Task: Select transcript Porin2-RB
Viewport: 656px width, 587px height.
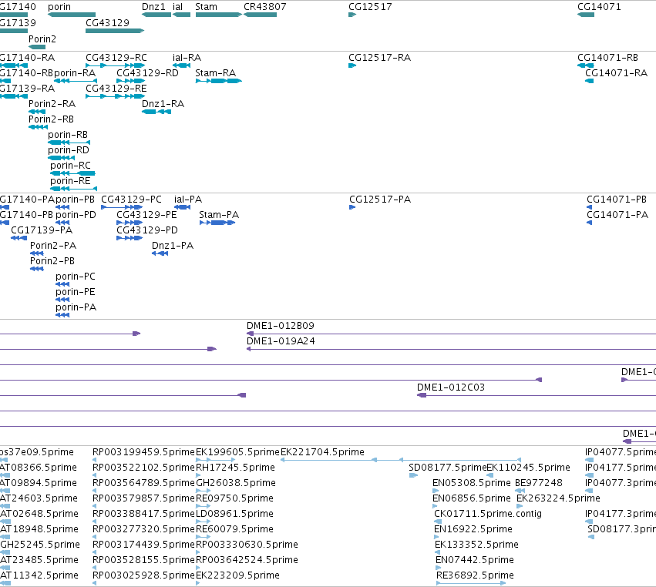Action: pyautogui.click(x=38, y=127)
